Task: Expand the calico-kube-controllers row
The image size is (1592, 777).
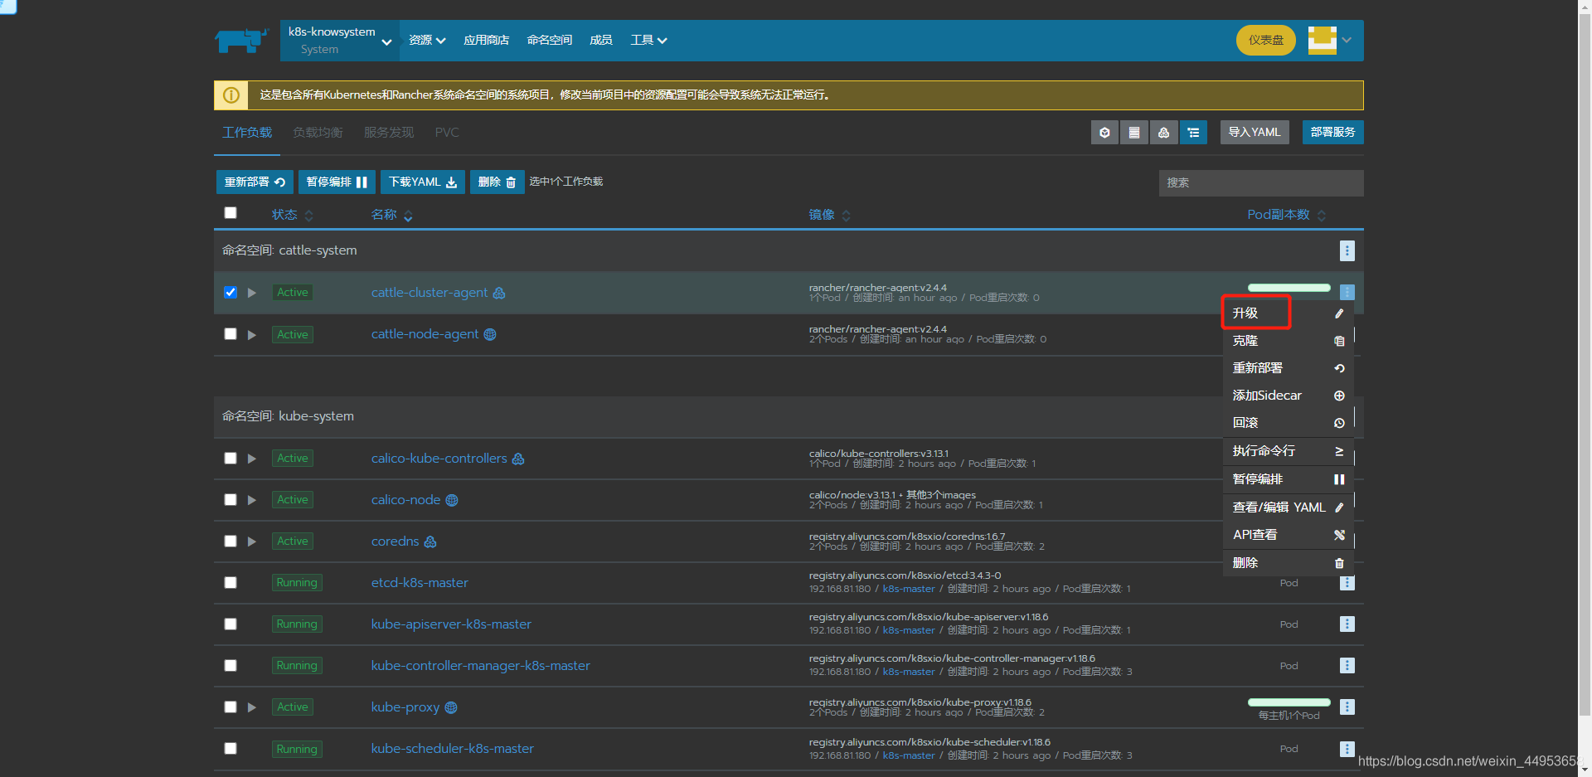Action: (x=252, y=459)
